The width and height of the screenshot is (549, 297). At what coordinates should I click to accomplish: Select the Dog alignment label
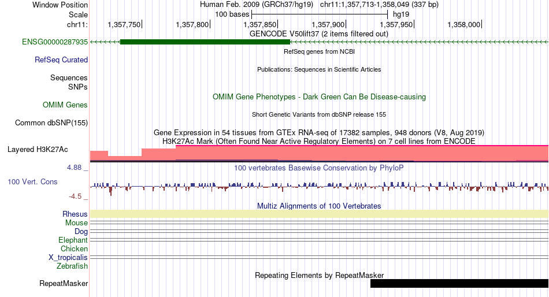pyautogui.click(x=81, y=232)
